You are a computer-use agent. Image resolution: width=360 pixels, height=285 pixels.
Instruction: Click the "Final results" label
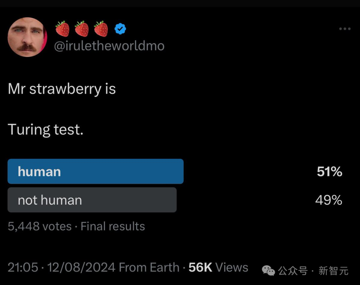point(113,226)
